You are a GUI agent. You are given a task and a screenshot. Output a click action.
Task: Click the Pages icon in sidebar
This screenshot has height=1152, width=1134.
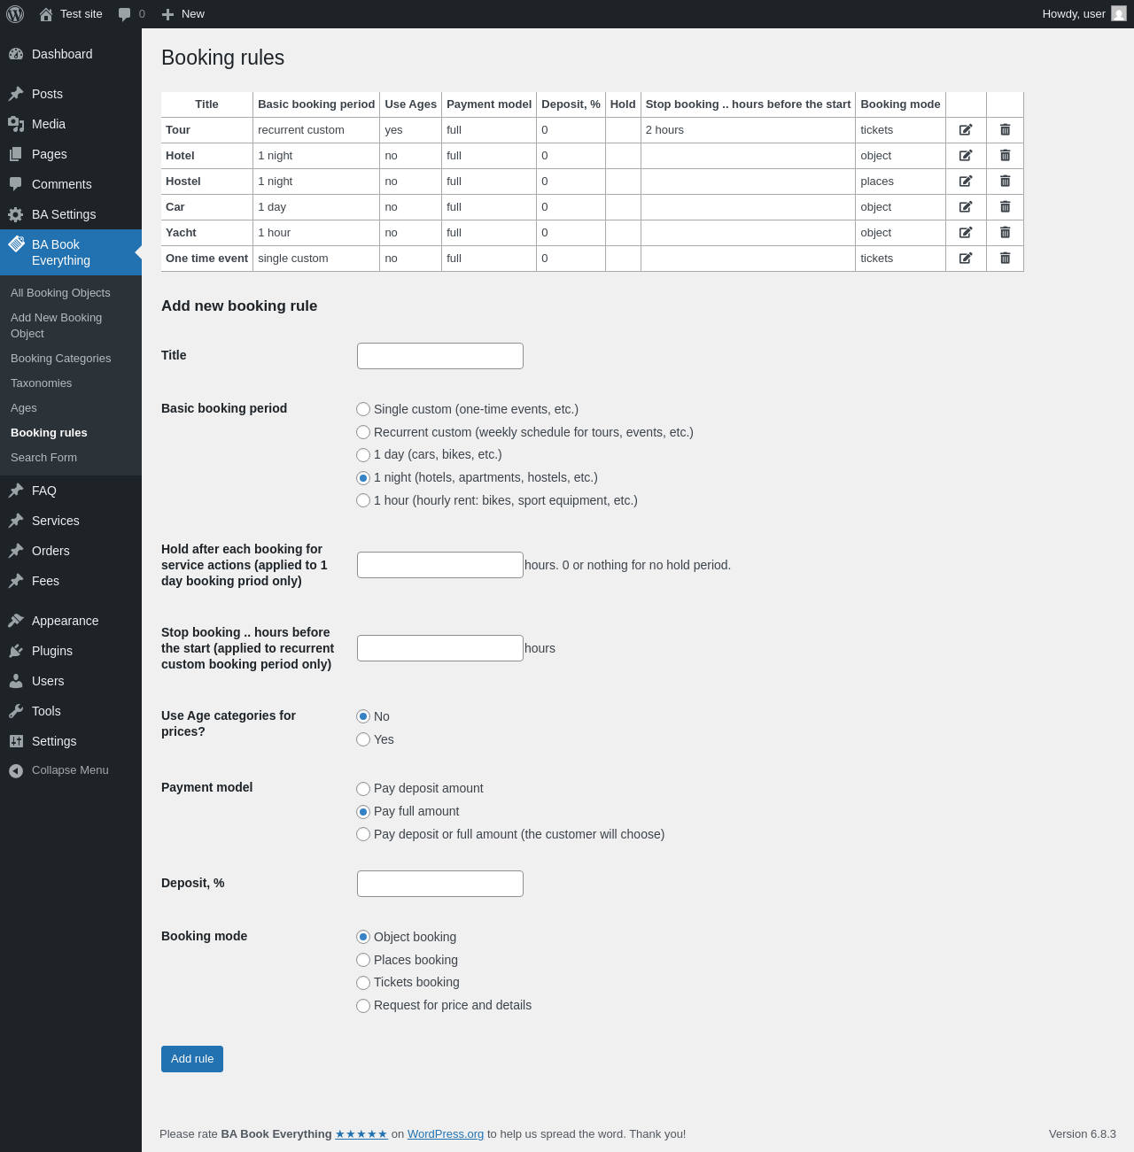(x=16, y=154)
